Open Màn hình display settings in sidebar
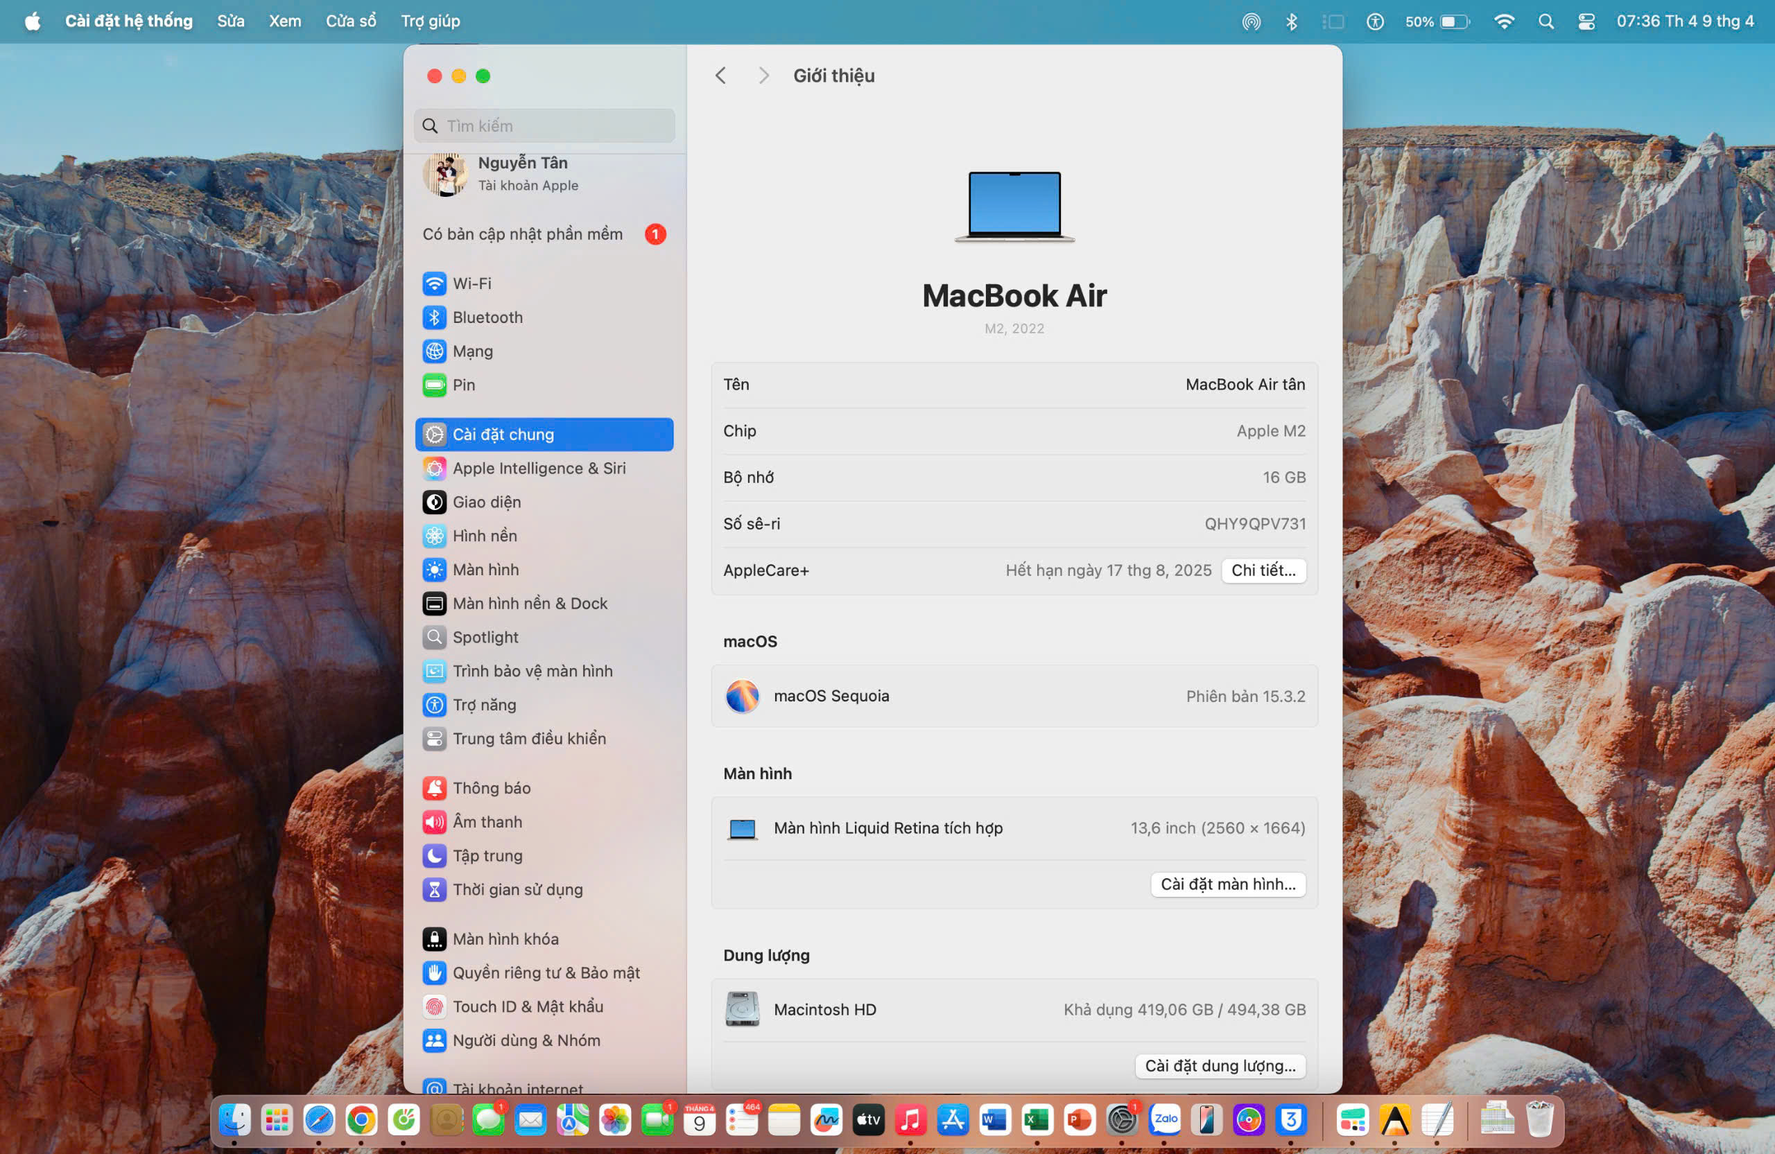 pos(544,570)
